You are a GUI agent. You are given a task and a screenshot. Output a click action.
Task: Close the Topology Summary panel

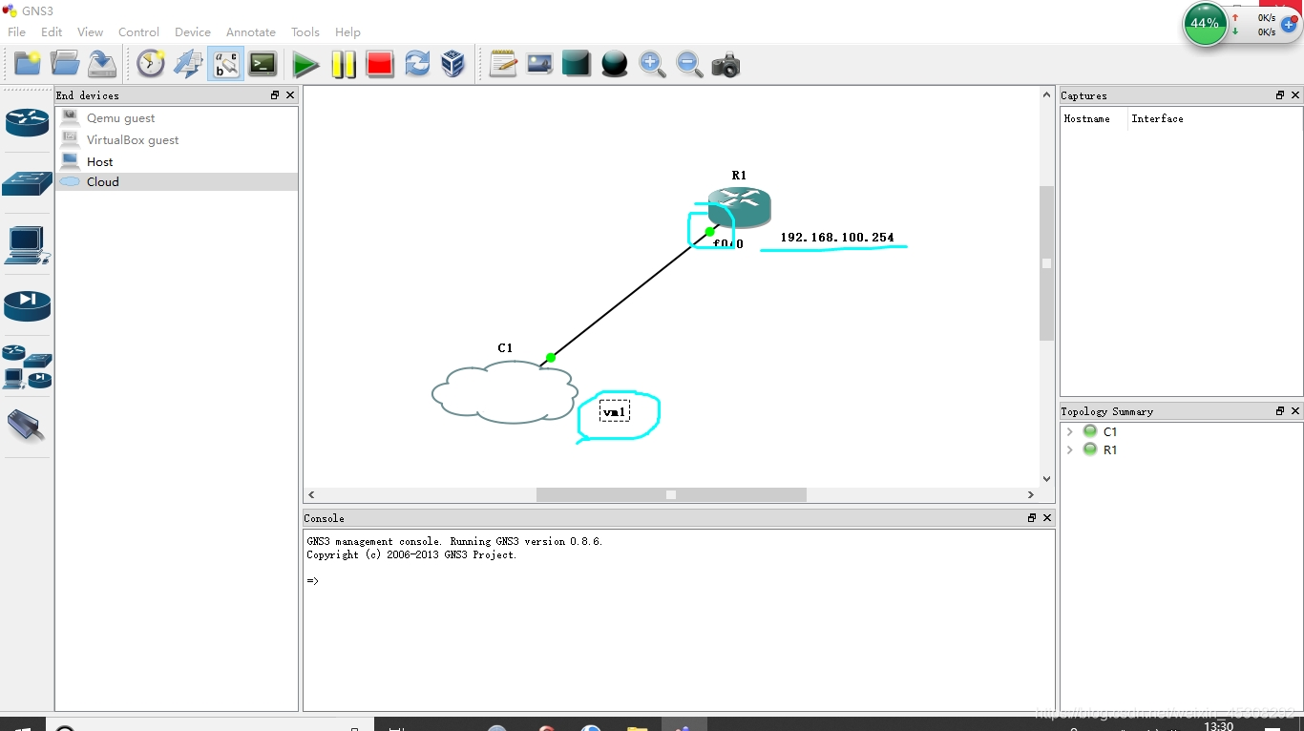pyautogui.click(x=1295, y=411)
